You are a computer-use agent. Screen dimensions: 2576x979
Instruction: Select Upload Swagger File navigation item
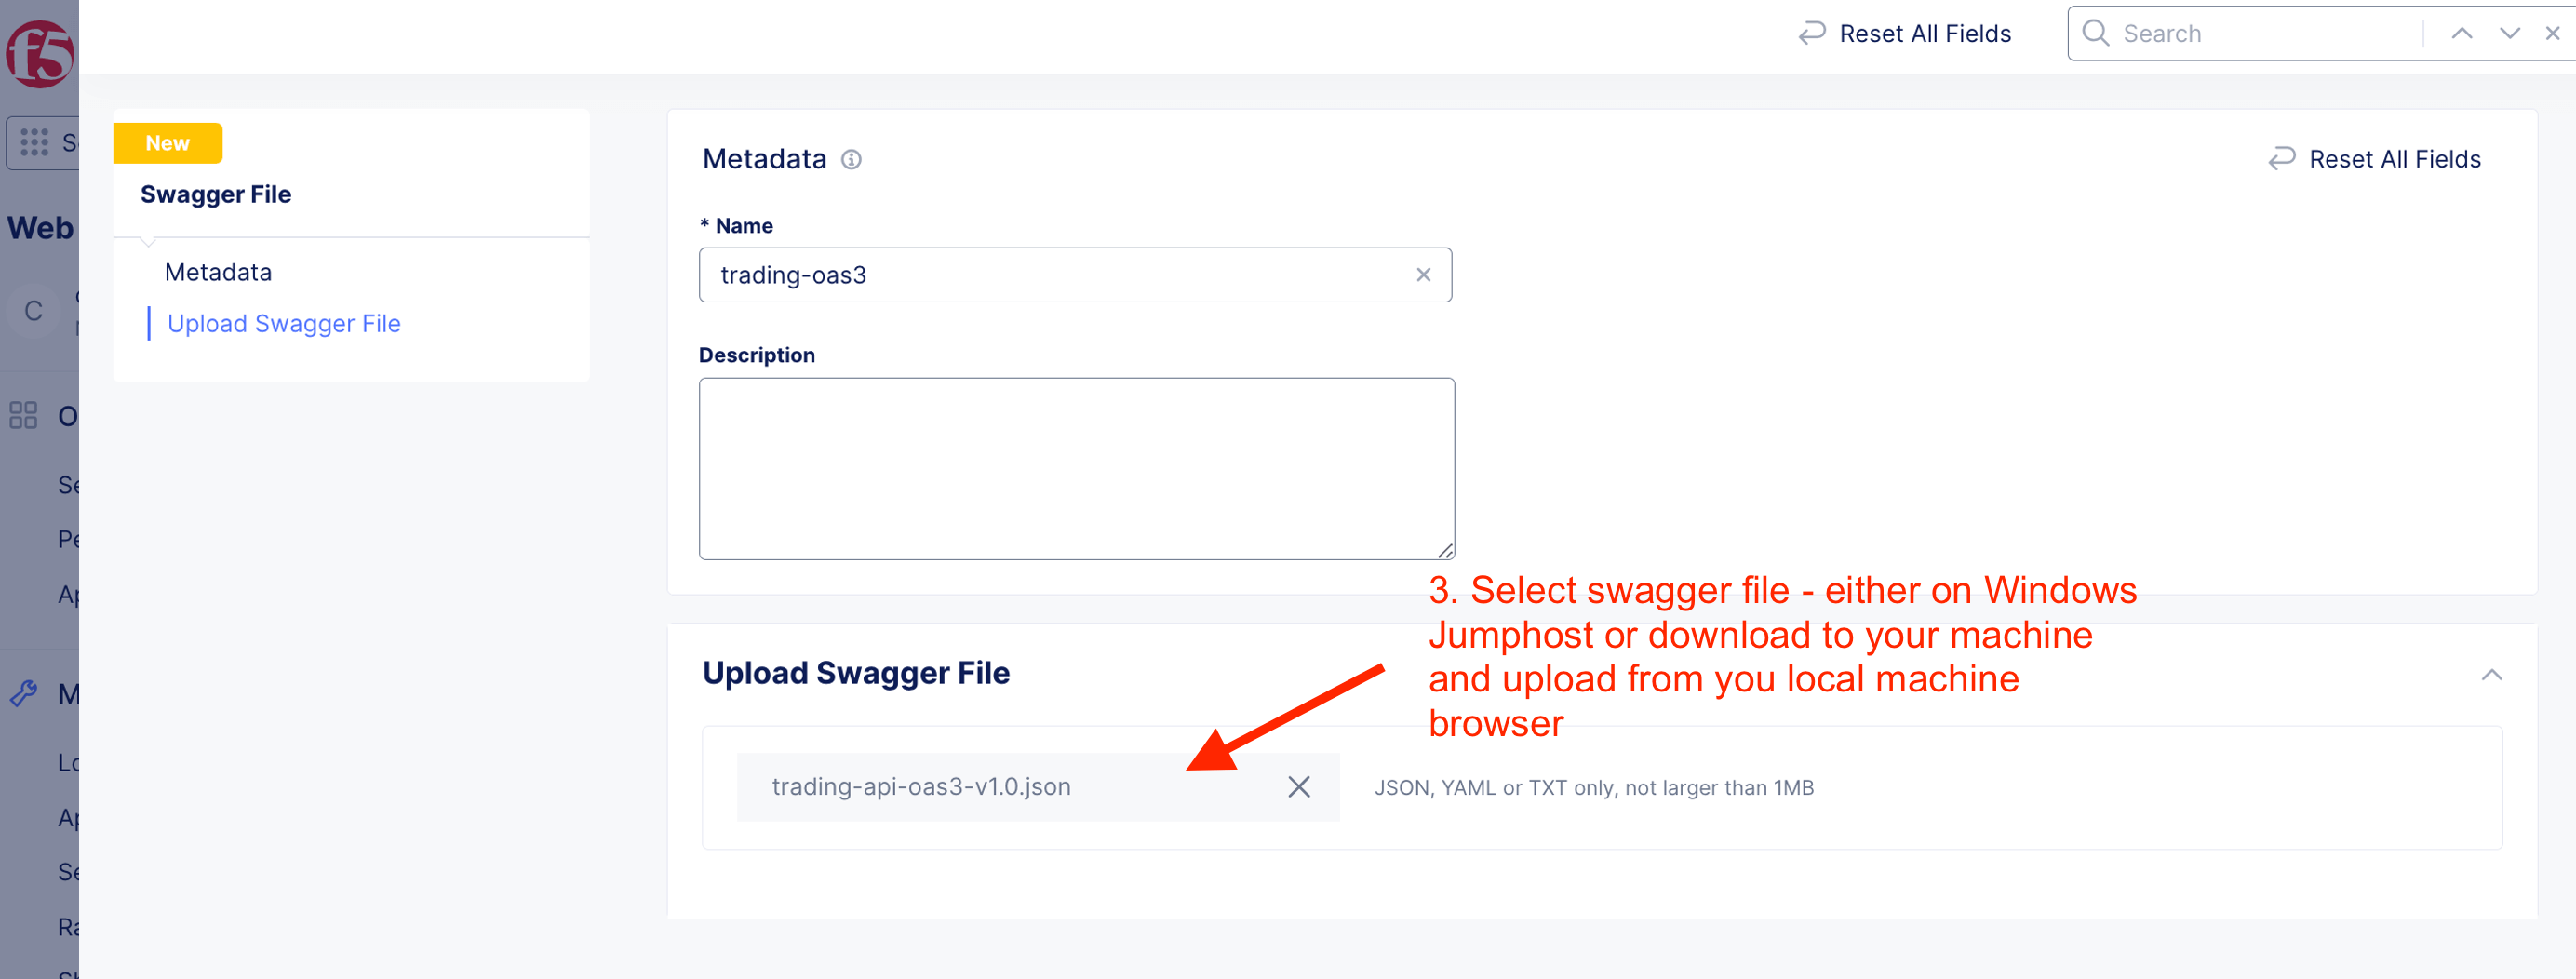click(x=284, y=324)
